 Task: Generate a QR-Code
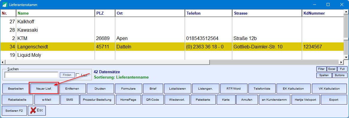point(152,99)
